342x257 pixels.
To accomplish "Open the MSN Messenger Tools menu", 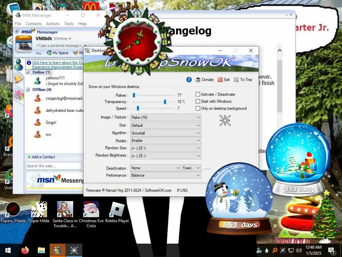I will (69, 24).
